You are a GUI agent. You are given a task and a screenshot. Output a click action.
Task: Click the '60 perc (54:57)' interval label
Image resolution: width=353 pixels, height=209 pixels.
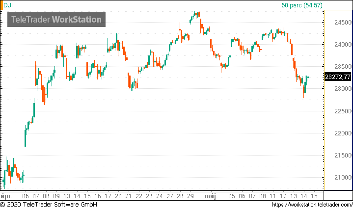tap(301, 5)
